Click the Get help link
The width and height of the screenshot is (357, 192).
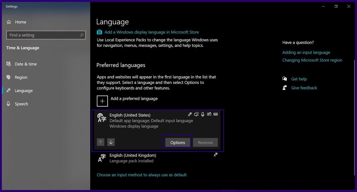pyautogui.click(x=299, y=79)
